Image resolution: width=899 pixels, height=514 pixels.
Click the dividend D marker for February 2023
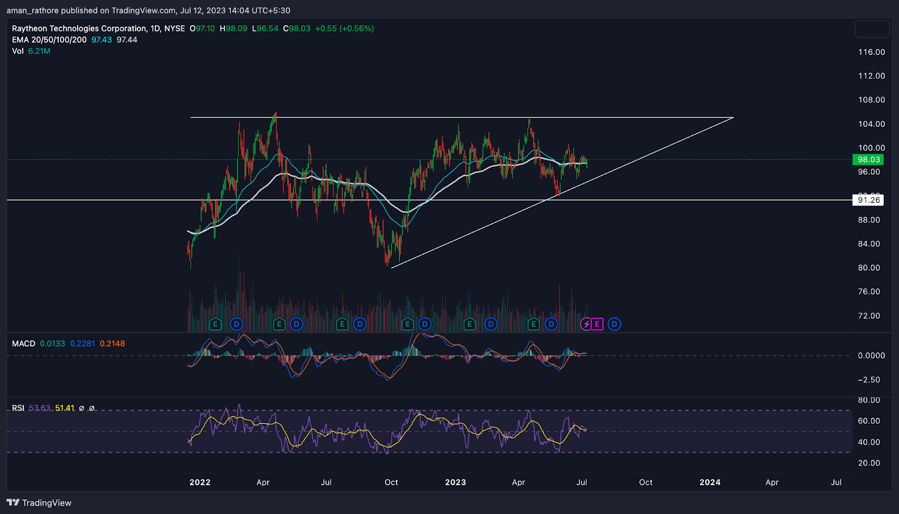point(491,324)
